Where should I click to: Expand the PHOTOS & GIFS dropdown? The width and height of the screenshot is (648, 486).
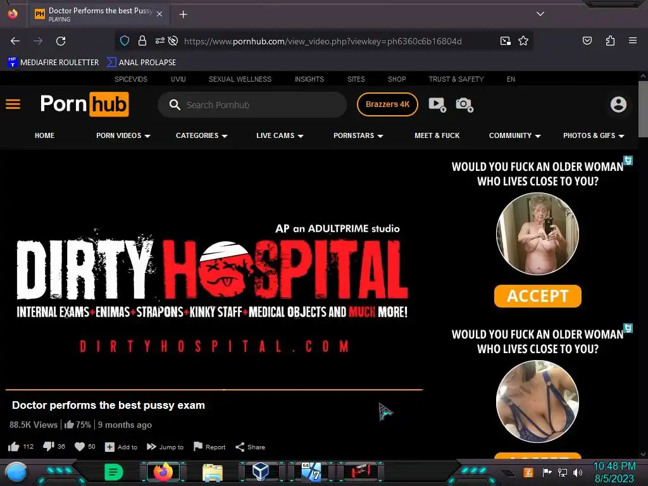pyautogui.click(x=594, y=135)
